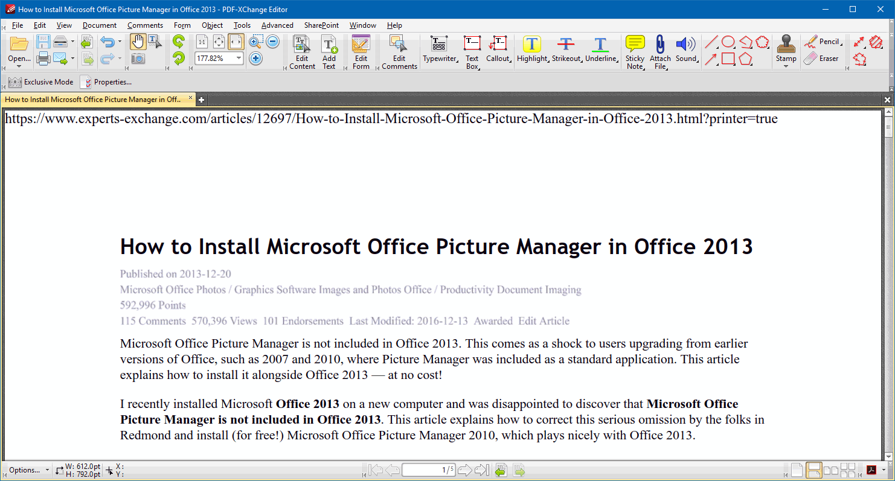Toggle the Fit Page view button
The width and height of the screenshot is (895, 481).
[x=219, y=42]
